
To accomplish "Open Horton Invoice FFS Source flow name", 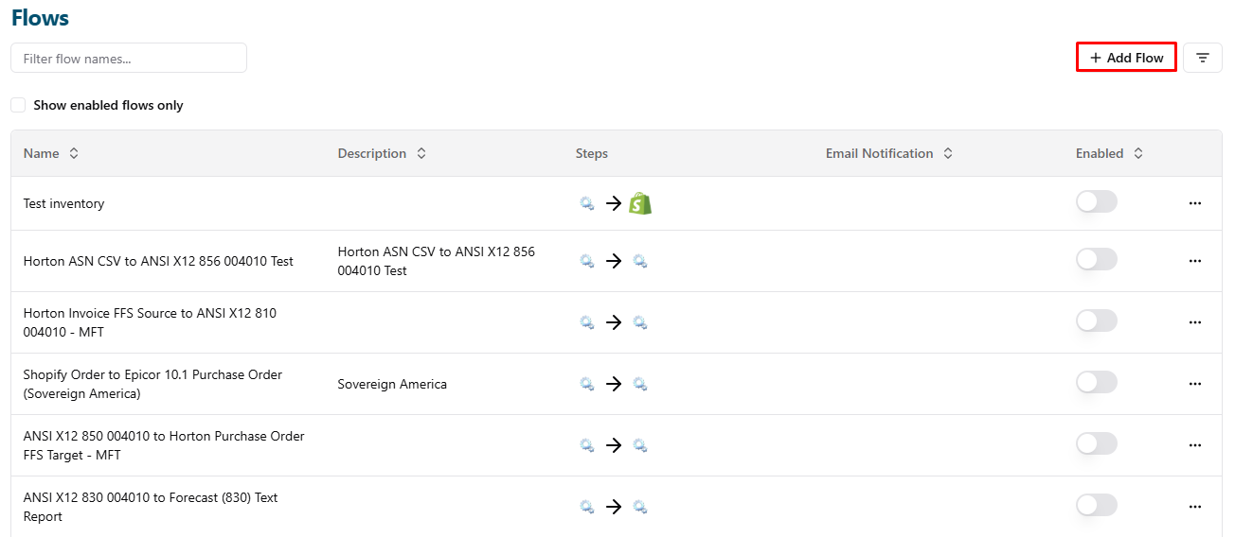I will tap(150, 322).
